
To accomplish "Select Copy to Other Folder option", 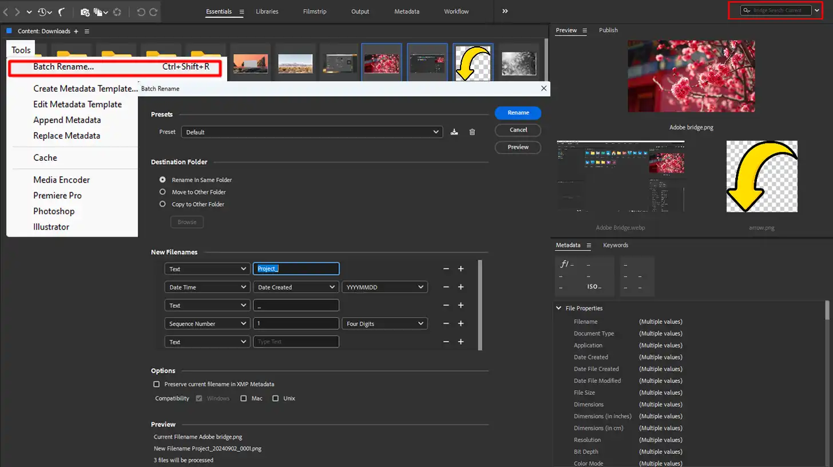I will (x=162, y=204).
